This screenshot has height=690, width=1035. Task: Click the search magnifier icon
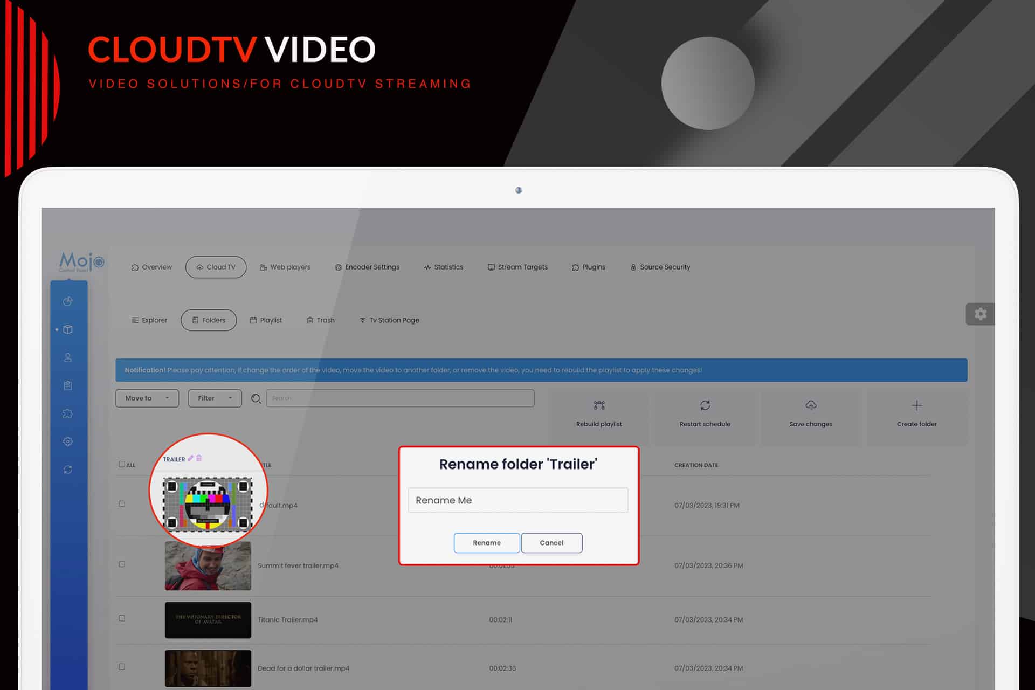click(256, 398)
